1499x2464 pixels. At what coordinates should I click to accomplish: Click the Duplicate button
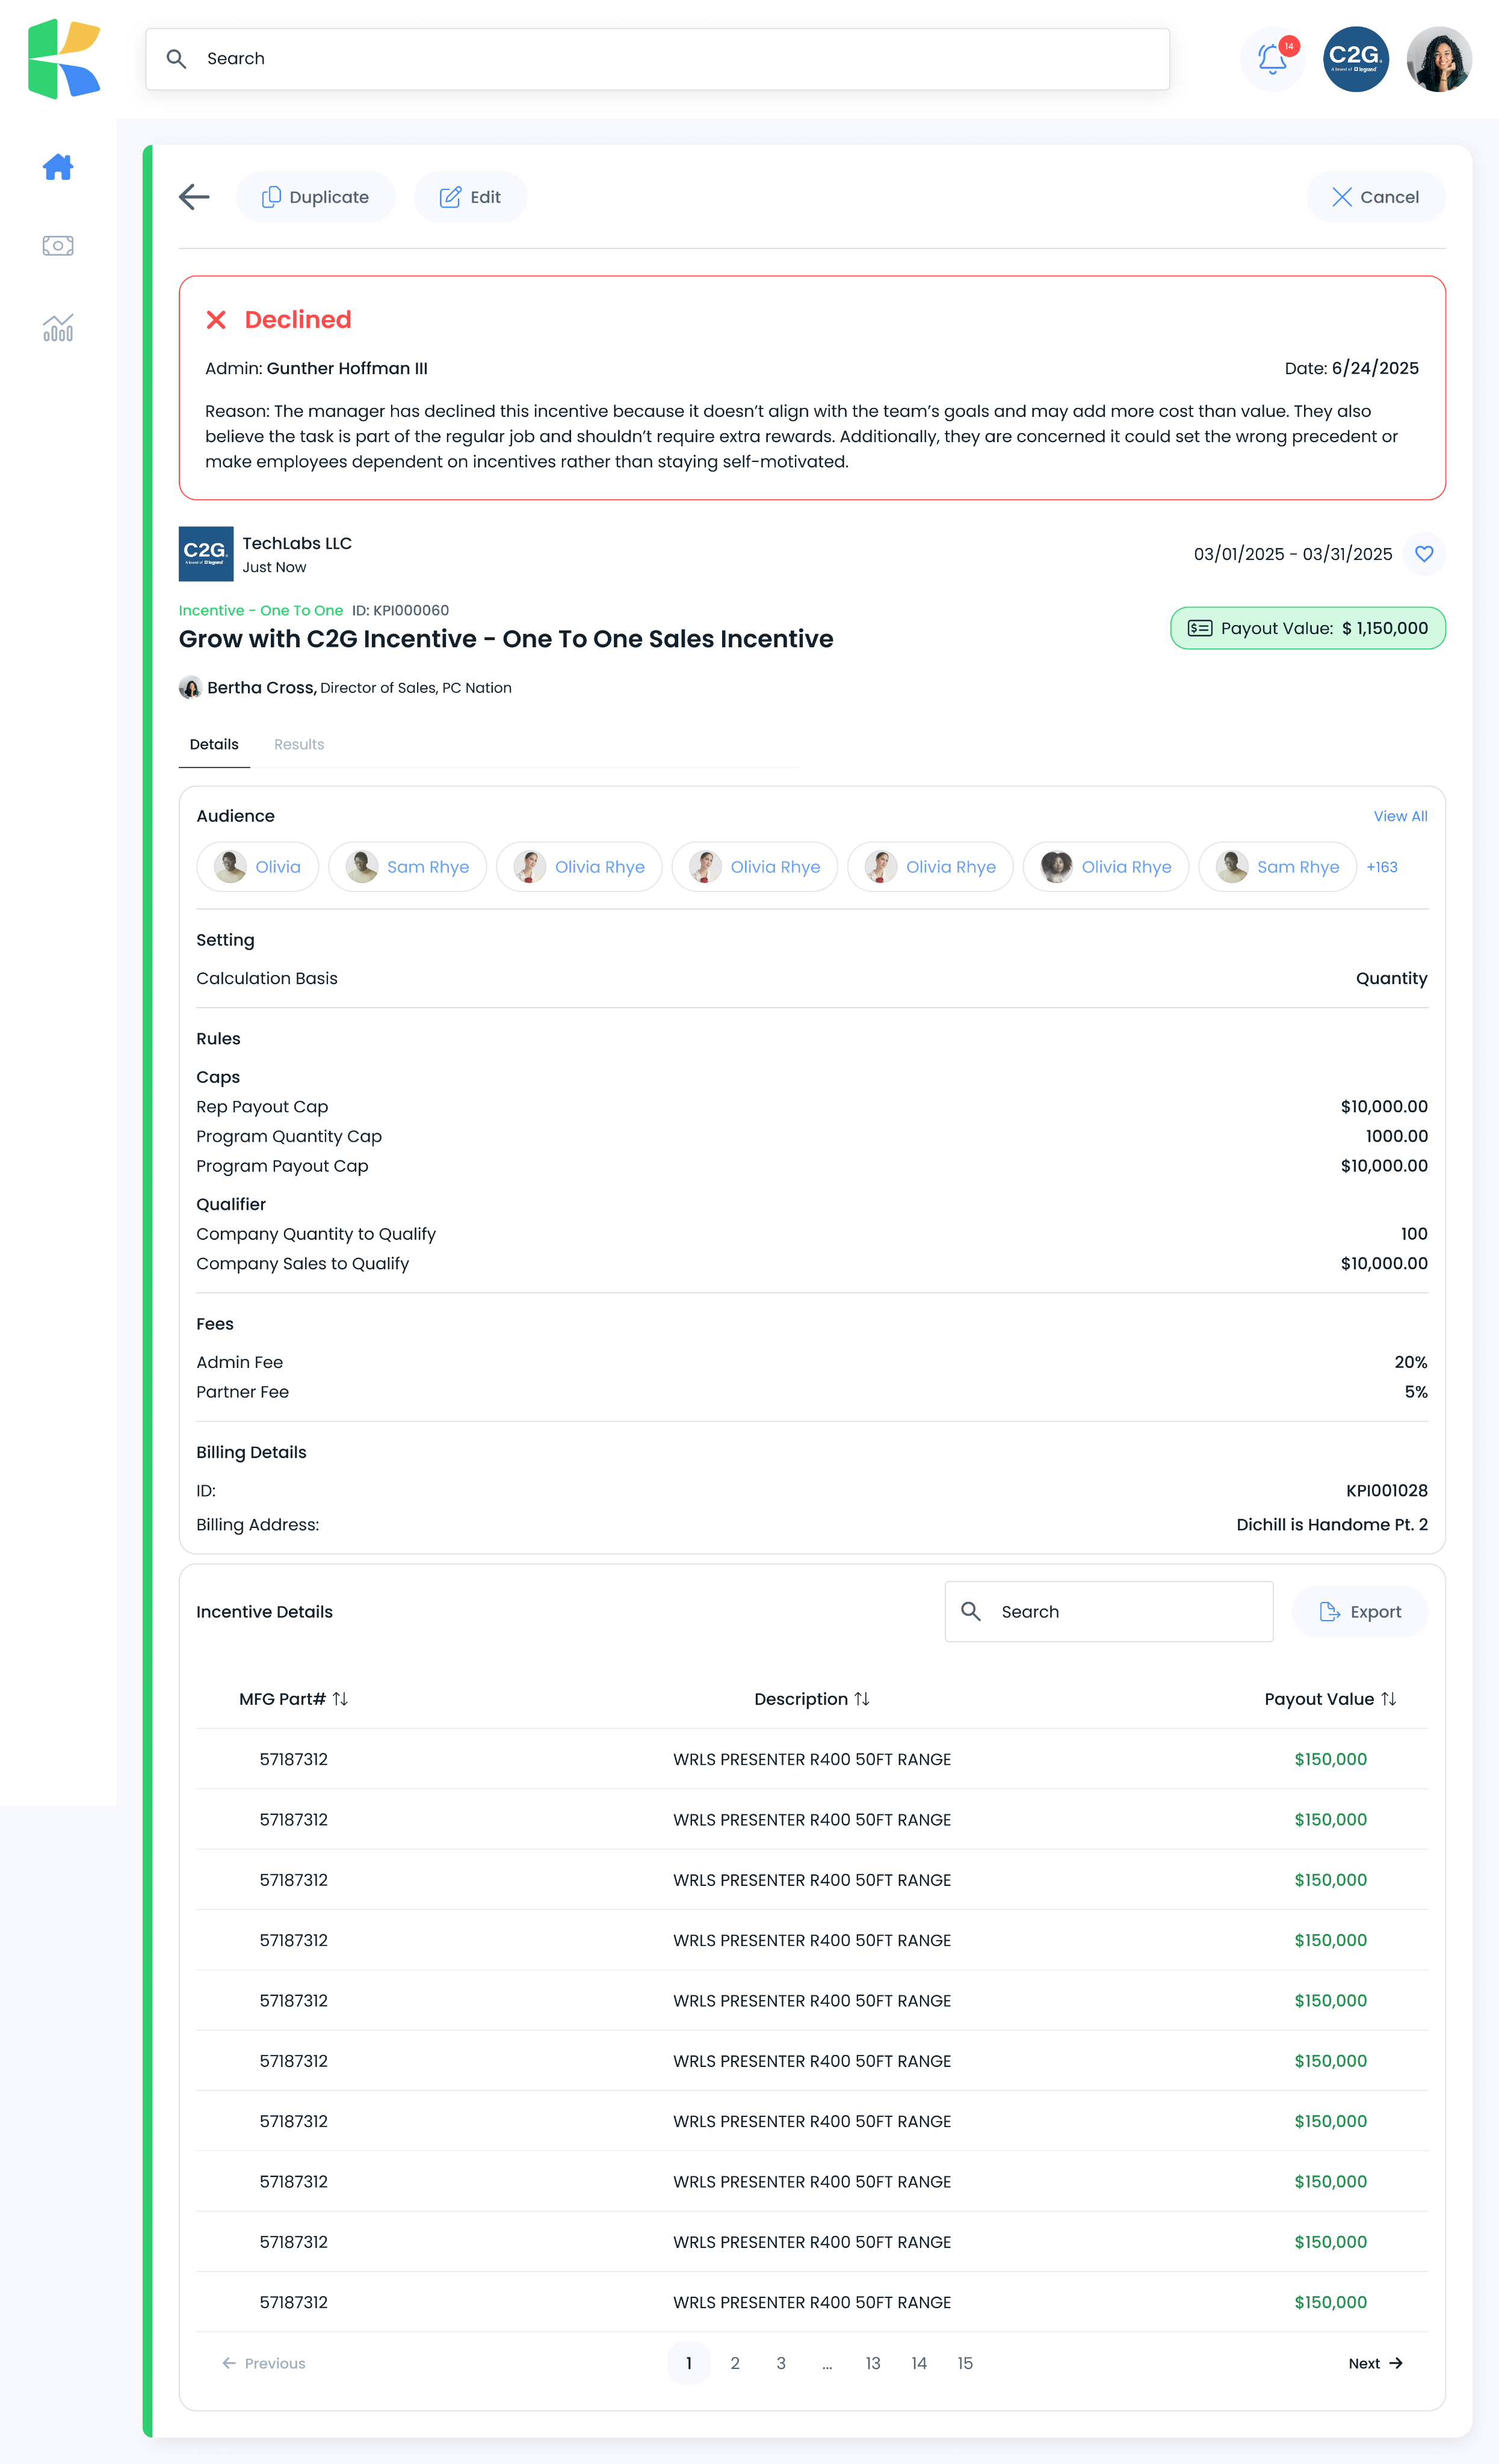click(x=315, y=197)
